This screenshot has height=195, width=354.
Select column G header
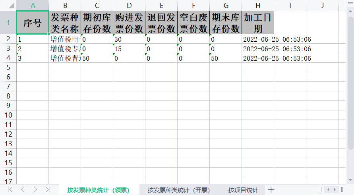click(226, 6)
